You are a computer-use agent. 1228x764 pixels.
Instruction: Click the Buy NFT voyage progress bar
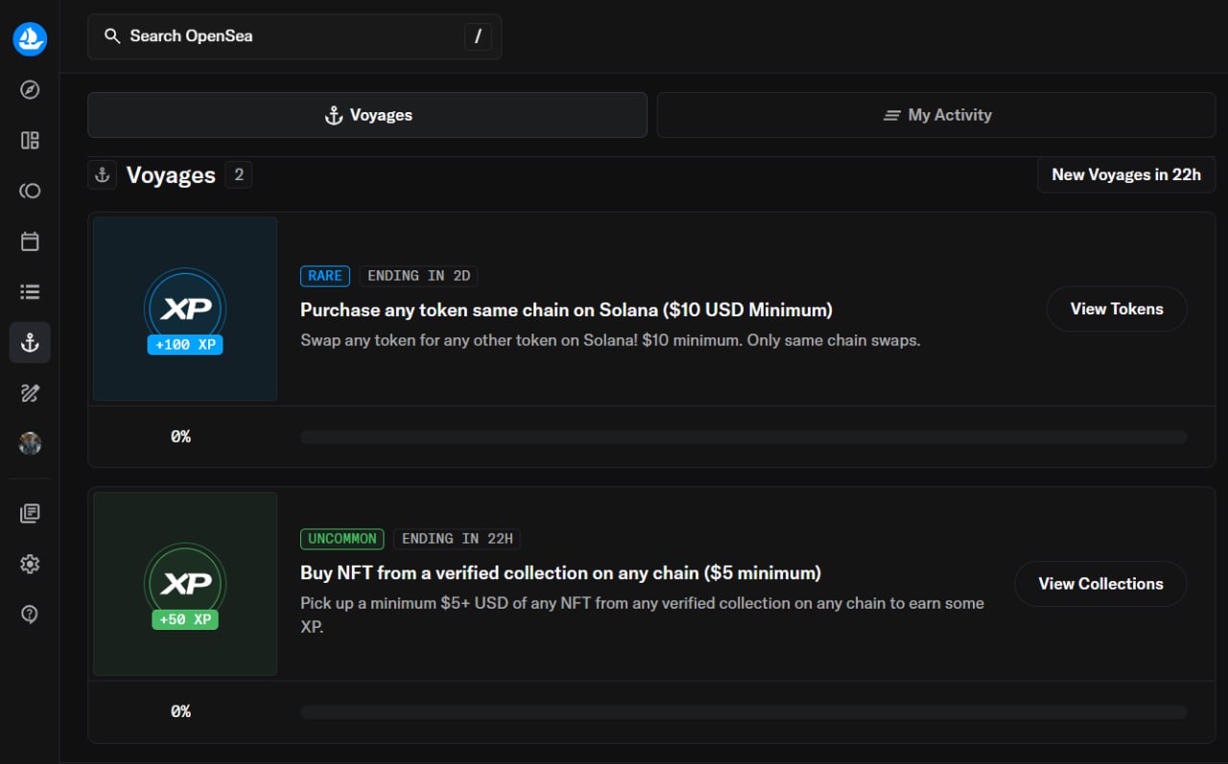744,712
